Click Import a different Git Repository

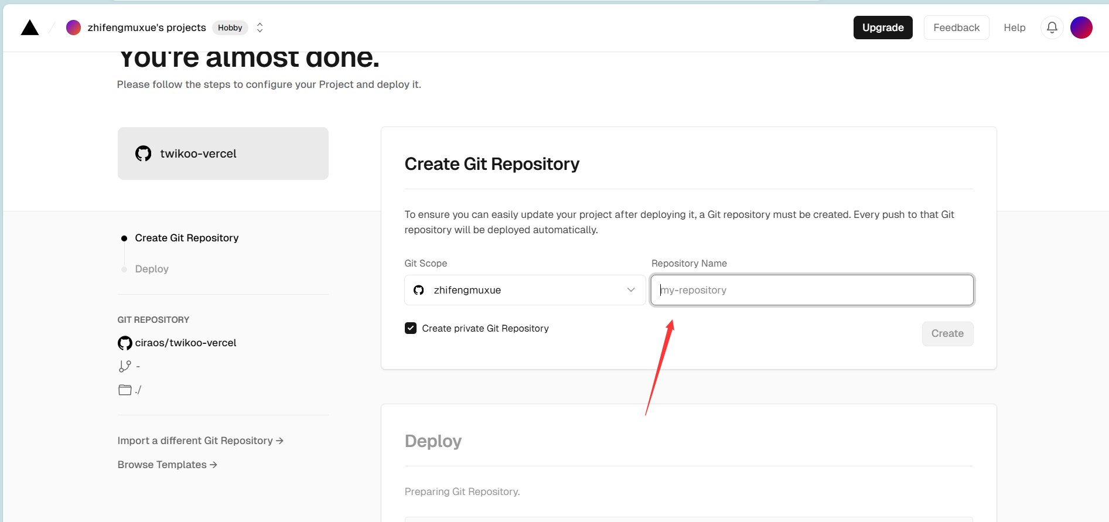(x=200, y=441)
